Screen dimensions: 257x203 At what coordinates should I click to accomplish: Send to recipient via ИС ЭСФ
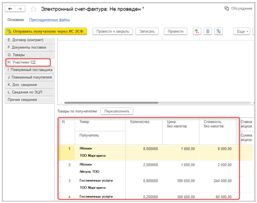point(46,31)
